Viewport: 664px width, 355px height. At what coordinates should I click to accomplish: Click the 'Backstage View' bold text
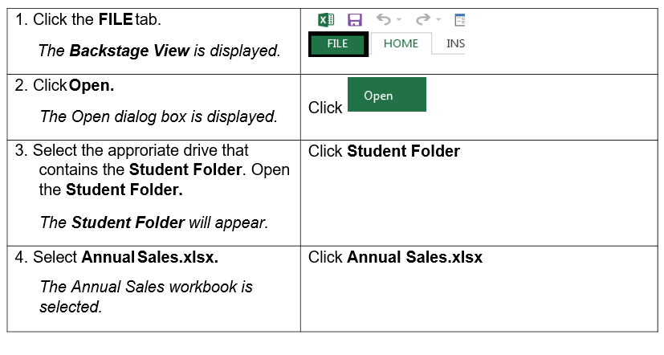pyautogui.click(x=129, y=51)
